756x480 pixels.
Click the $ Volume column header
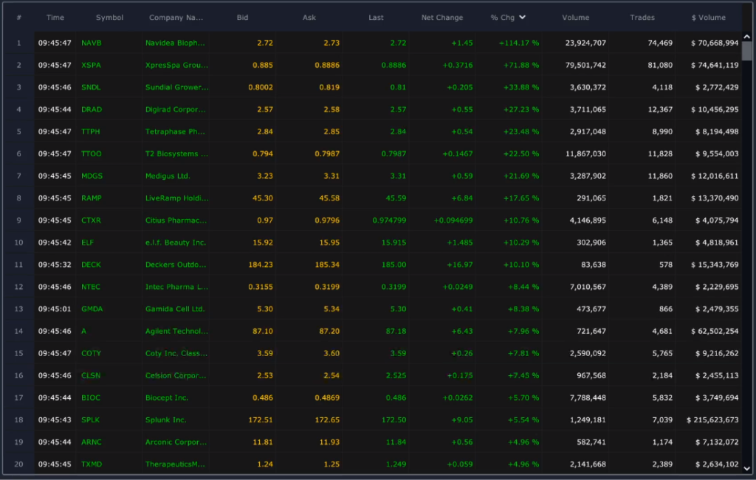click(708, 18)
